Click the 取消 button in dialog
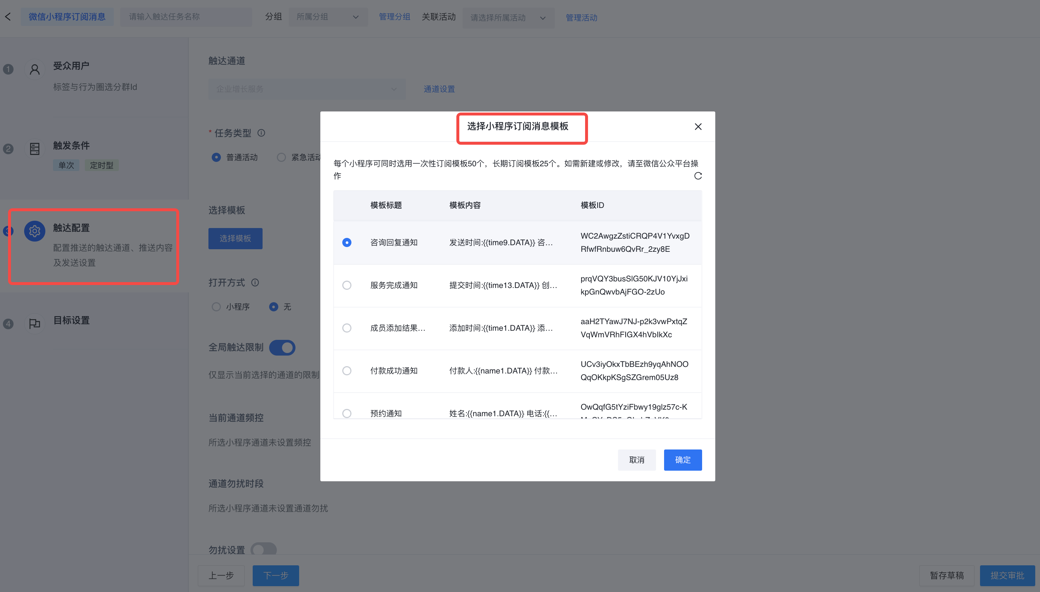Image resolution: width=1040 pixels, height=592 pixels. [636, 460]
